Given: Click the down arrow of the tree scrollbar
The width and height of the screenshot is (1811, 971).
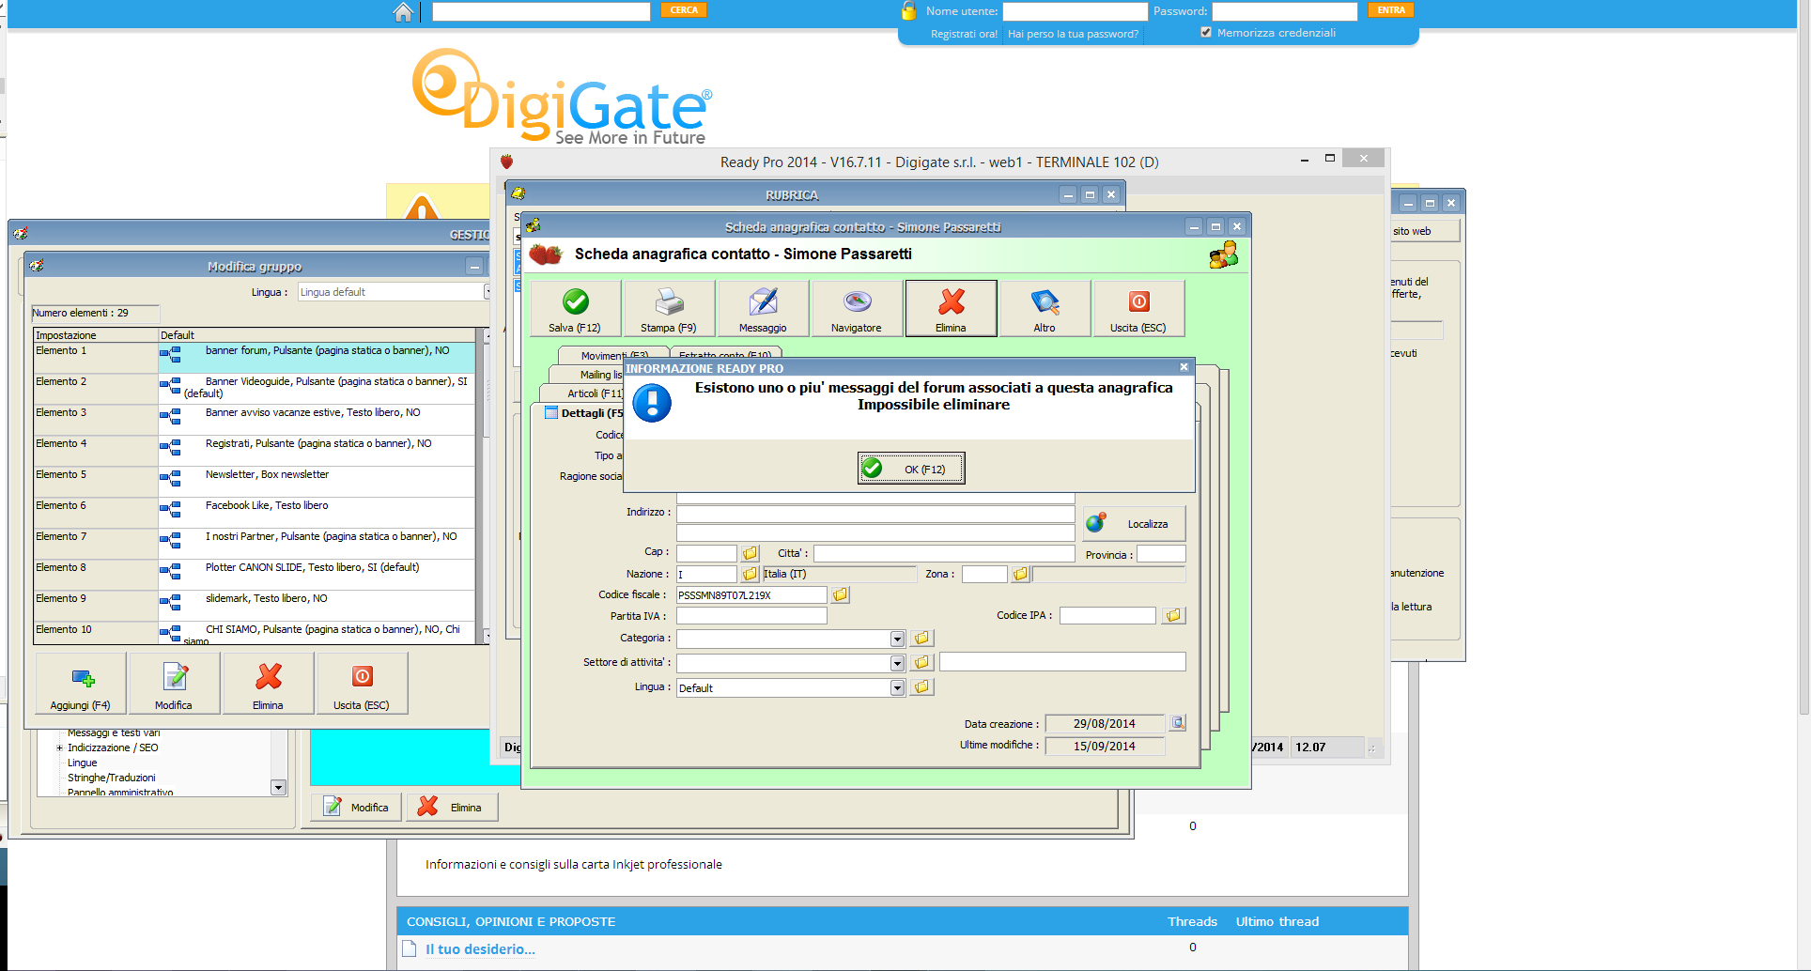Looking at the screenshot, I should point(278,787).
